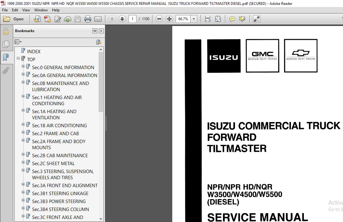The width and height of the screenshot is (343, 222).
Task: Click the ISUZU logo on the page
Action: pyautogui.click(x=224, y=56)
